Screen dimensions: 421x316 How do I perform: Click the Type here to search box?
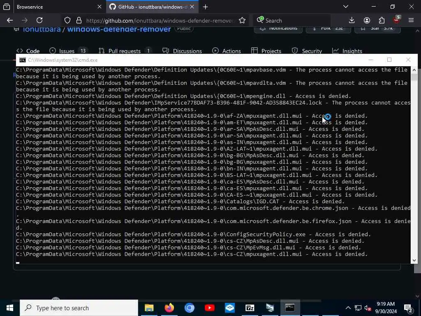pos(79,308)
